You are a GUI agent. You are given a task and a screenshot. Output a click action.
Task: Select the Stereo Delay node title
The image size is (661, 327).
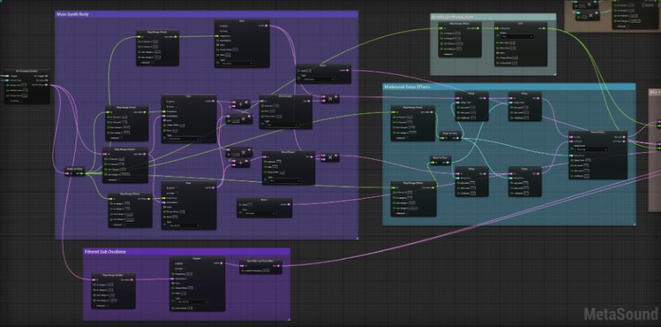(x=597, y=132)
